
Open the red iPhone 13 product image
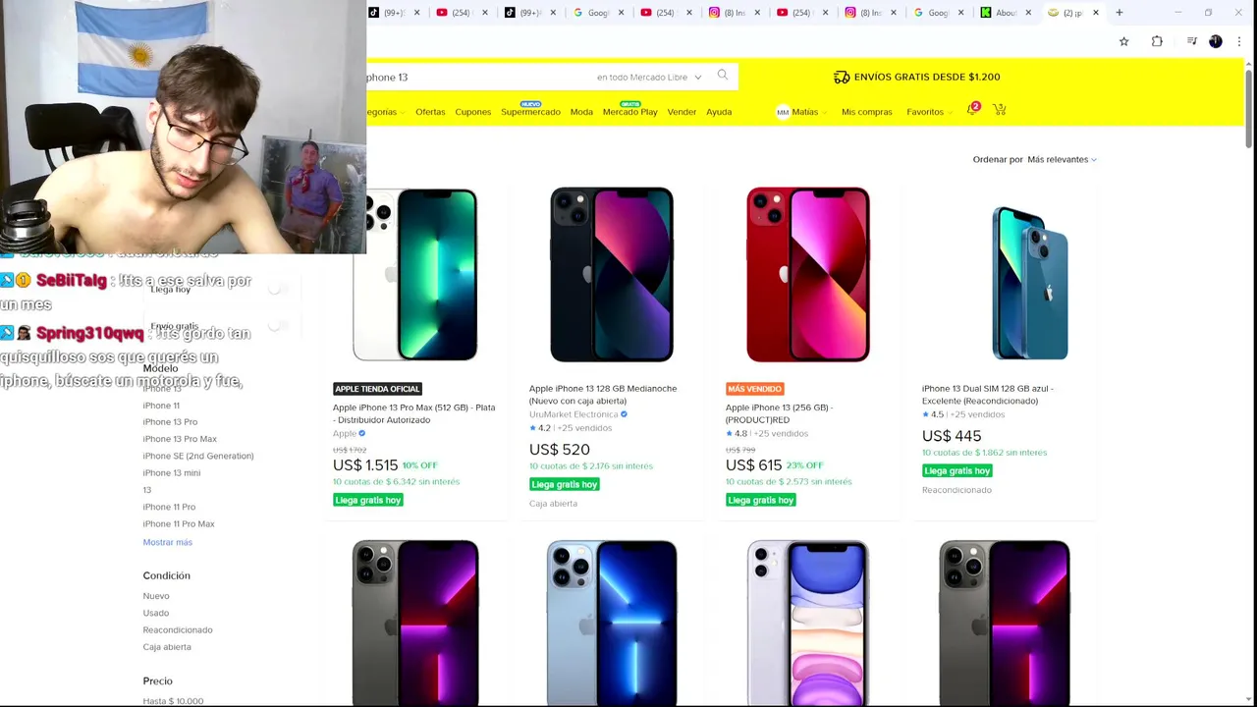click(807, 274)
